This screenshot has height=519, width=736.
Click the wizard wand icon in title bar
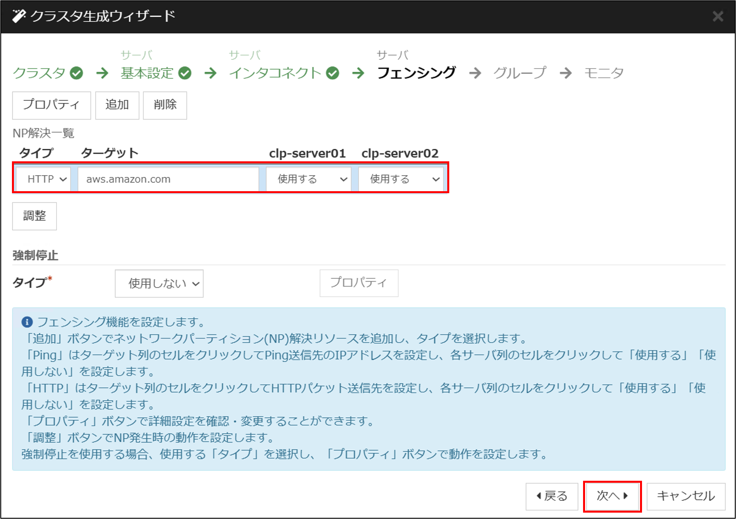[x=18, y=16]
